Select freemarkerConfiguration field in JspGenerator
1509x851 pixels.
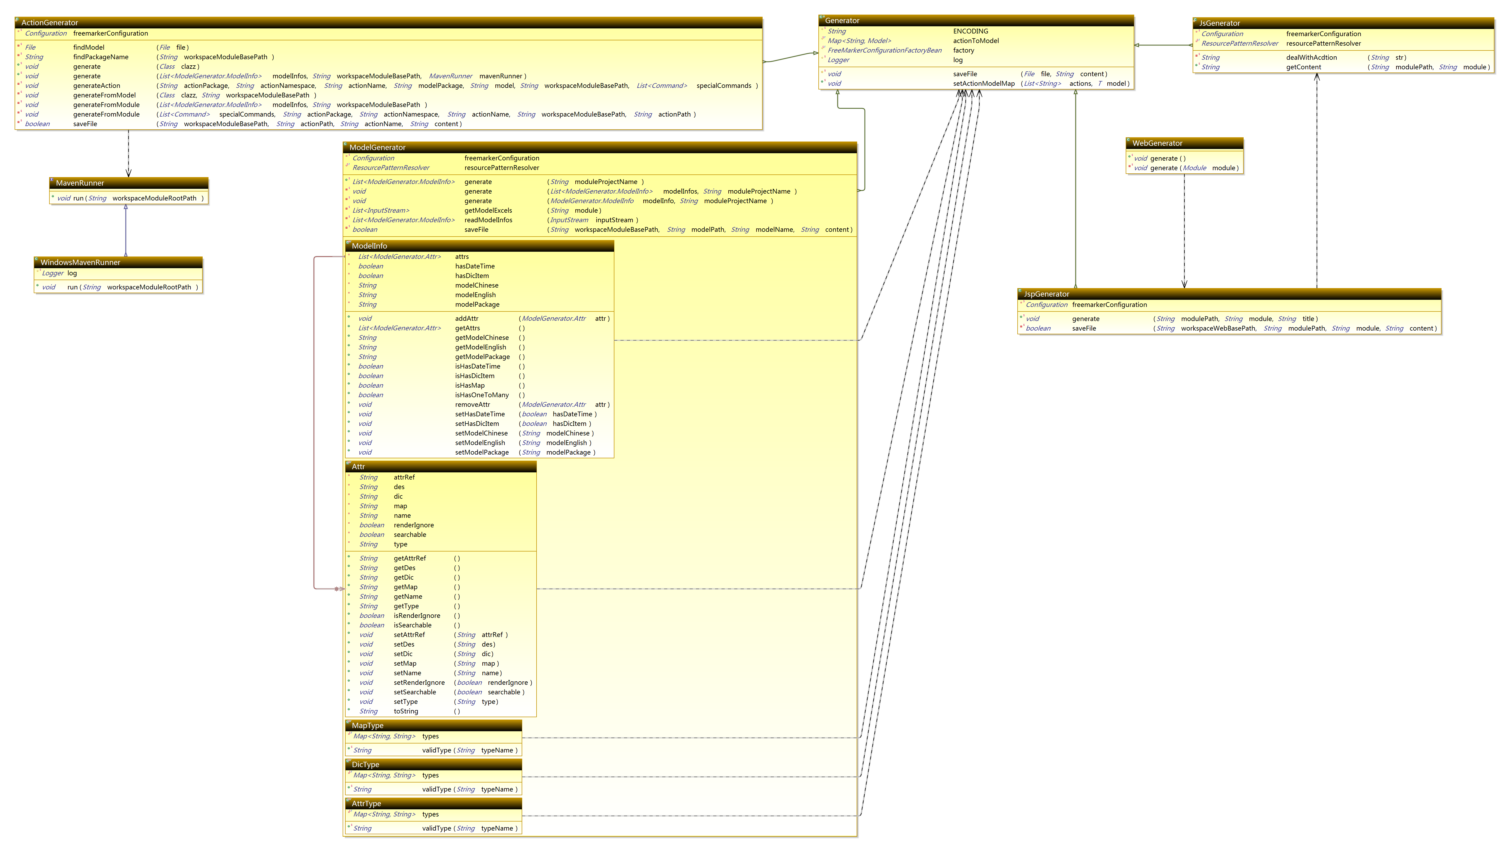click(1229, 305)
